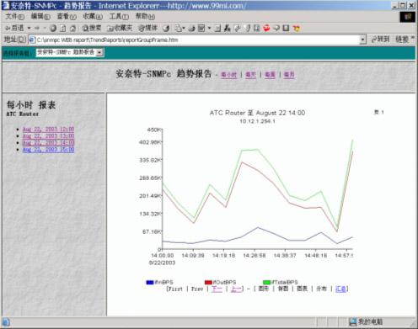This screenshot has height=329, width=418.
Task: Click the blue ifInBPS legend swatch
Action: click(x=150, y=282)
